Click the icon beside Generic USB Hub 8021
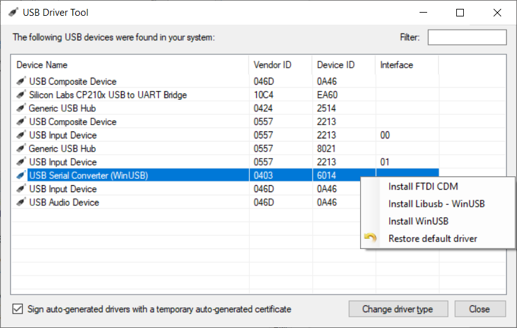517x328 pixels. (21, 149)
